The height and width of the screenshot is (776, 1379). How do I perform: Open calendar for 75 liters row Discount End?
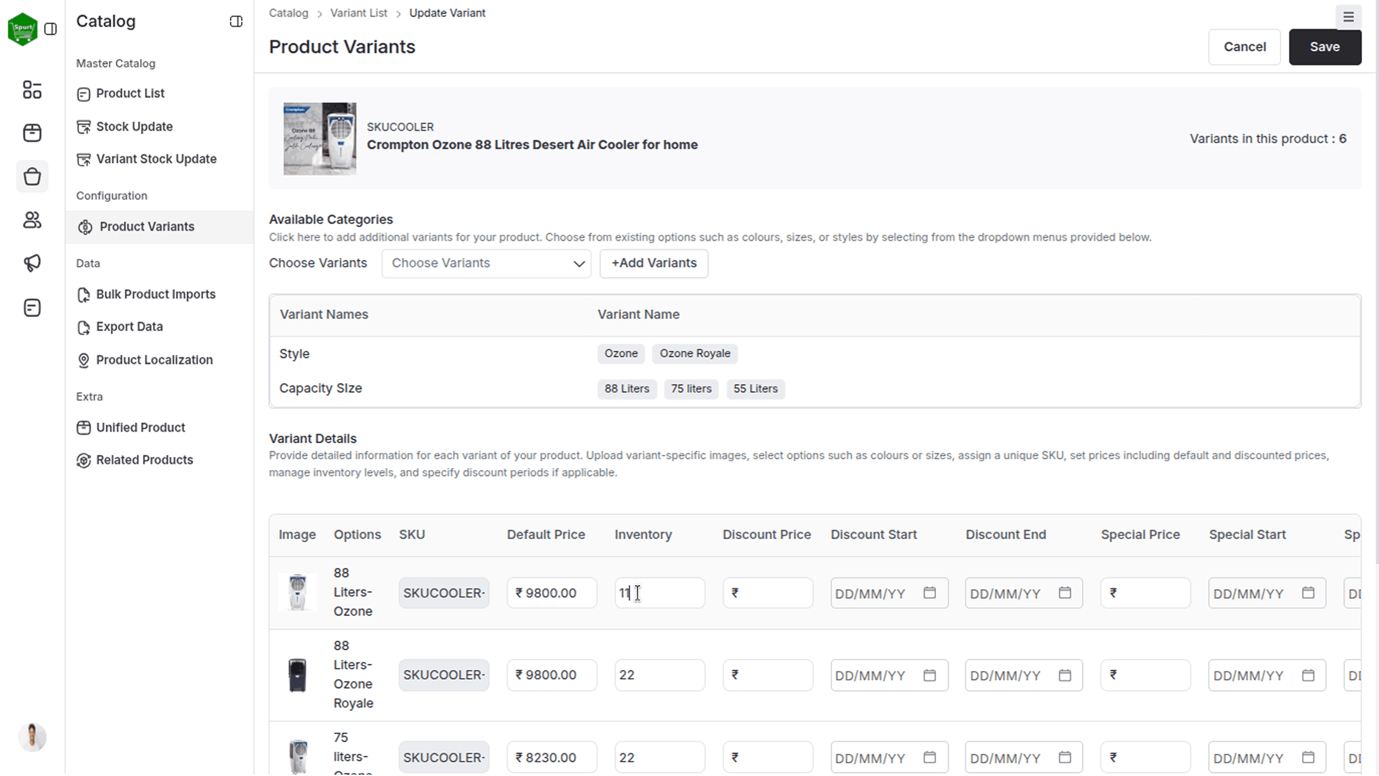point(1065,758)
